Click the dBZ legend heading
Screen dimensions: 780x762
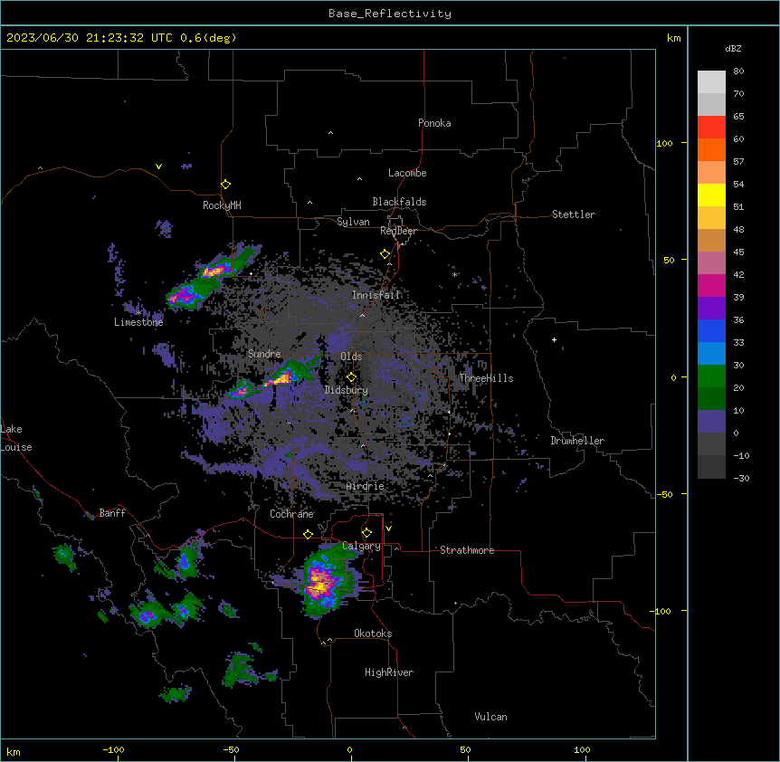click(733, 48)
